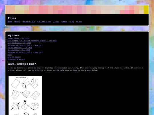
Task: Click the zine folding instructions image
Action: tap(25, 95)
